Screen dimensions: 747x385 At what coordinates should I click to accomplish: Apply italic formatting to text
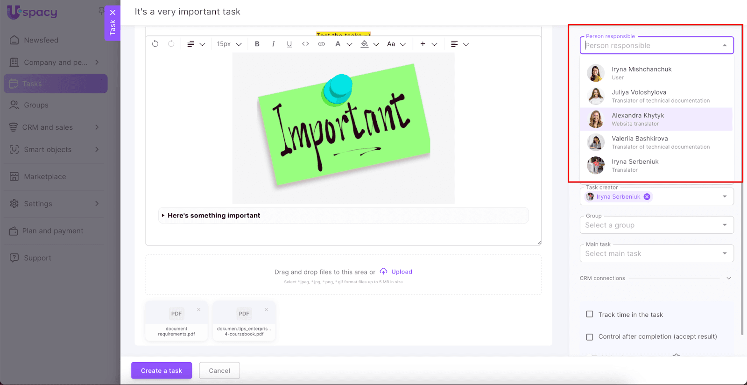[x=273, y=44]
